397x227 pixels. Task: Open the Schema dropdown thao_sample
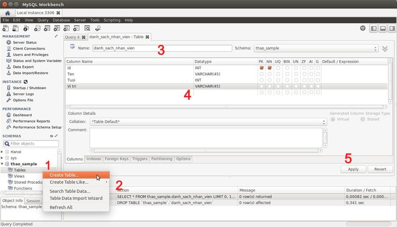click(x=316, y=48)
